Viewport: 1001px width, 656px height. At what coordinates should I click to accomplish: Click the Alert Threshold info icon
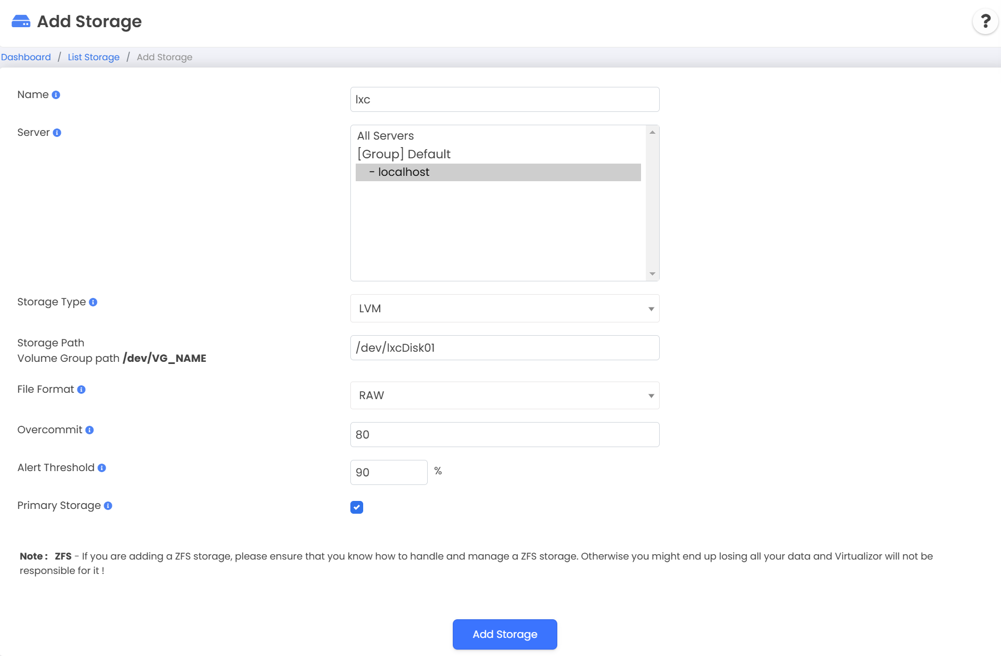click(x=102, y=468)
